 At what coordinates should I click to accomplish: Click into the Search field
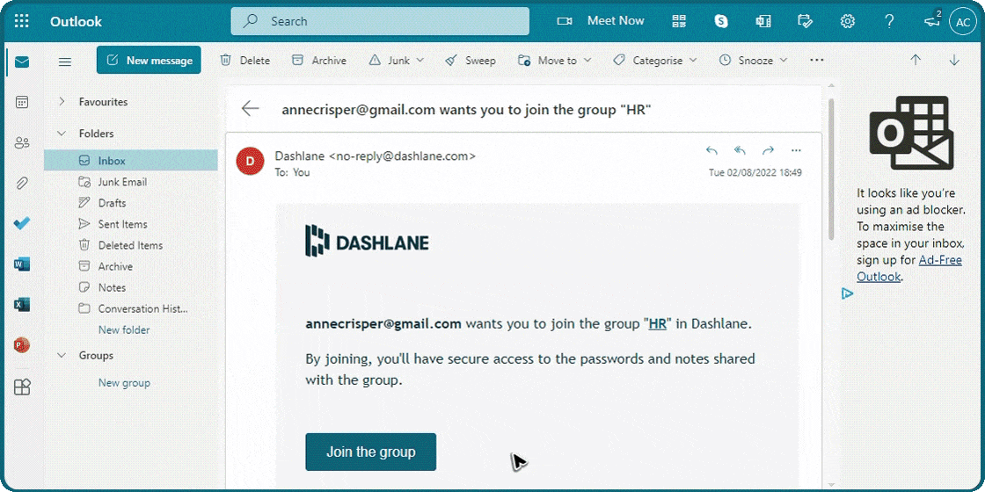point(380,21)
